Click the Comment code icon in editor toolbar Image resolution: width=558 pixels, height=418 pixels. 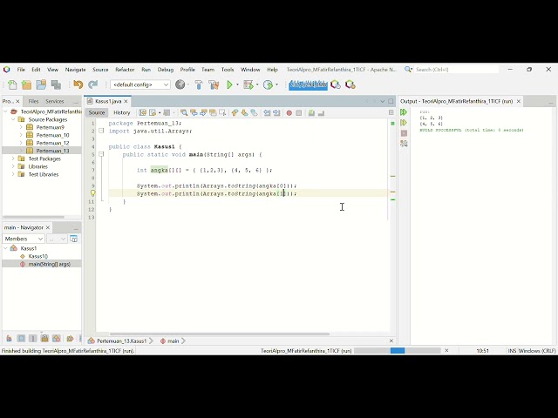(x=311, y=112)
